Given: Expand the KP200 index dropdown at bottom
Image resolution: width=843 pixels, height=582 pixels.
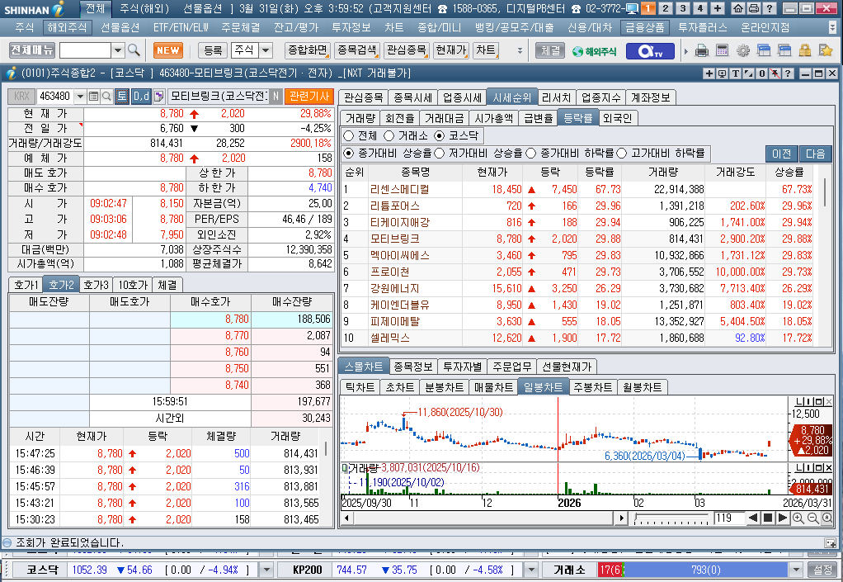Looking at the screenshot, I should (531, 569).
